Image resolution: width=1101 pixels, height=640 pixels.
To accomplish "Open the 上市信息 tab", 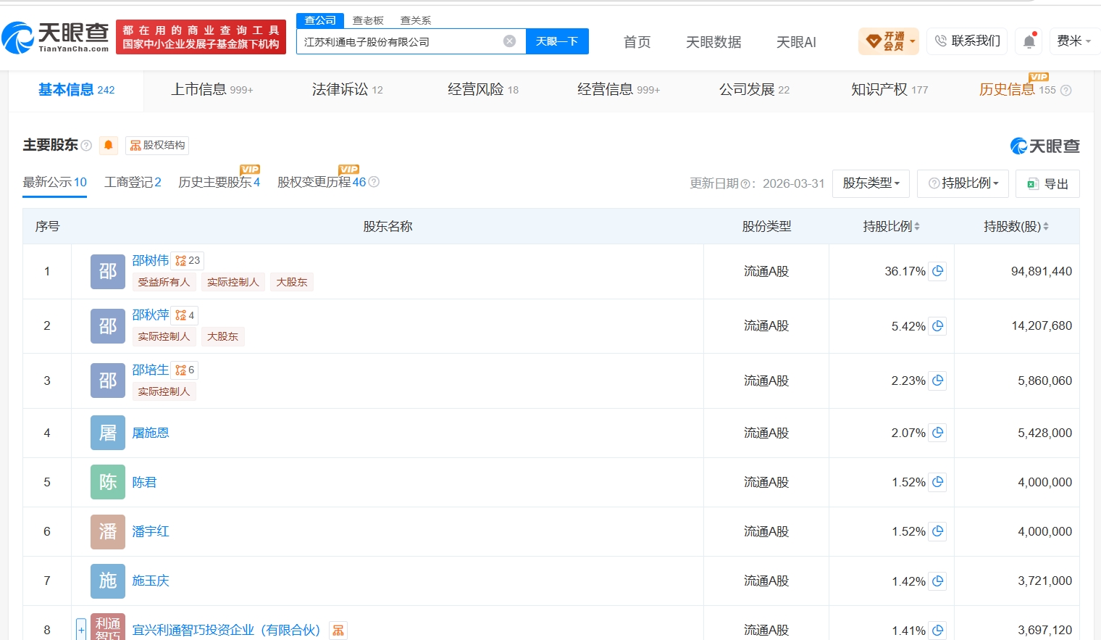I will pos(212,90).
